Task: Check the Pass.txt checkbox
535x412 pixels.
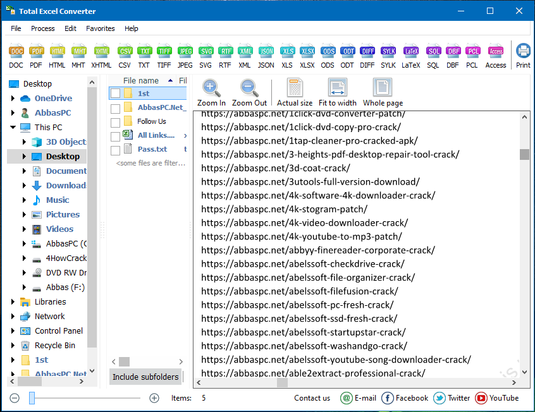Action: pos(115,150)
